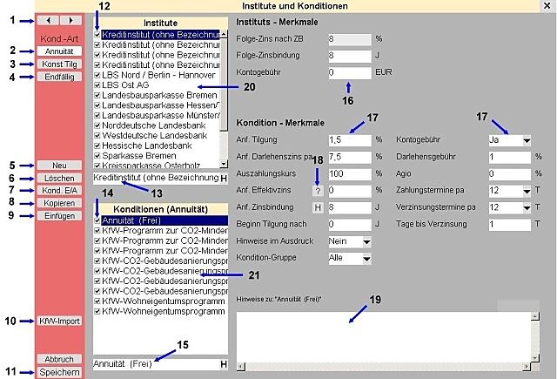Click the question mark beside Anf. Effektivzins
Screen dimensions: 557x379
point(318,191)
